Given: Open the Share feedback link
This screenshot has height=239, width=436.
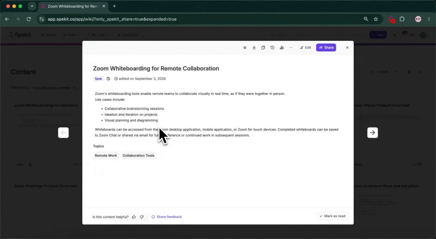Looking at the screenshot, I should pyautogui.click(x=167, y=217).
